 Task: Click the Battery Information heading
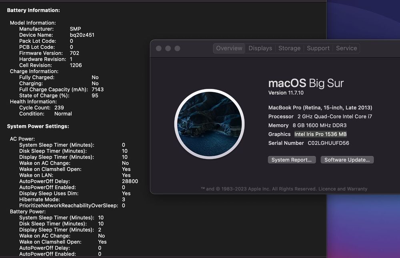34,10
